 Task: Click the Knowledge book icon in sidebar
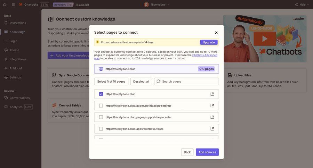coord(6,32)
